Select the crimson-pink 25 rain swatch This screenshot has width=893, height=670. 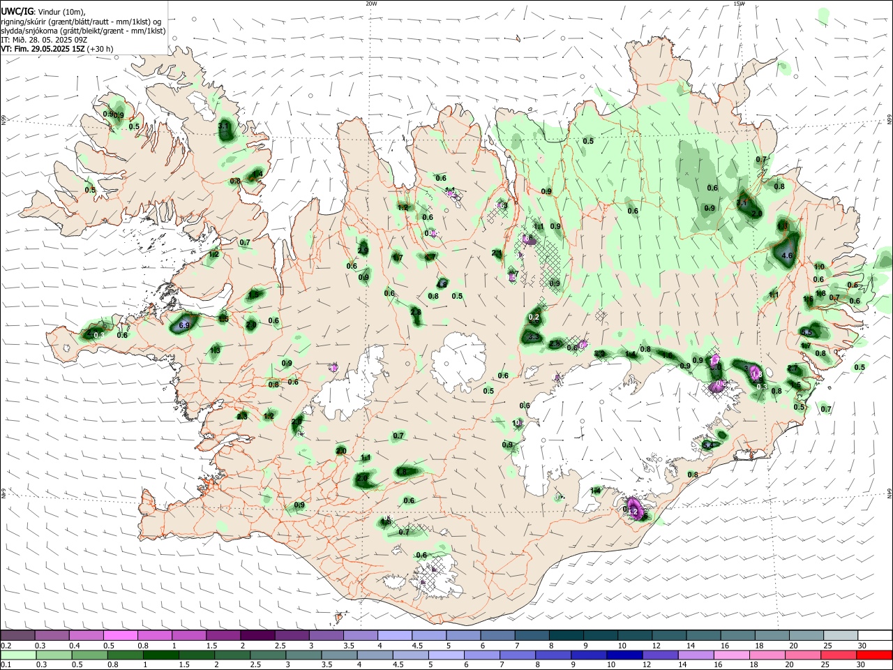tap(838, 655)
